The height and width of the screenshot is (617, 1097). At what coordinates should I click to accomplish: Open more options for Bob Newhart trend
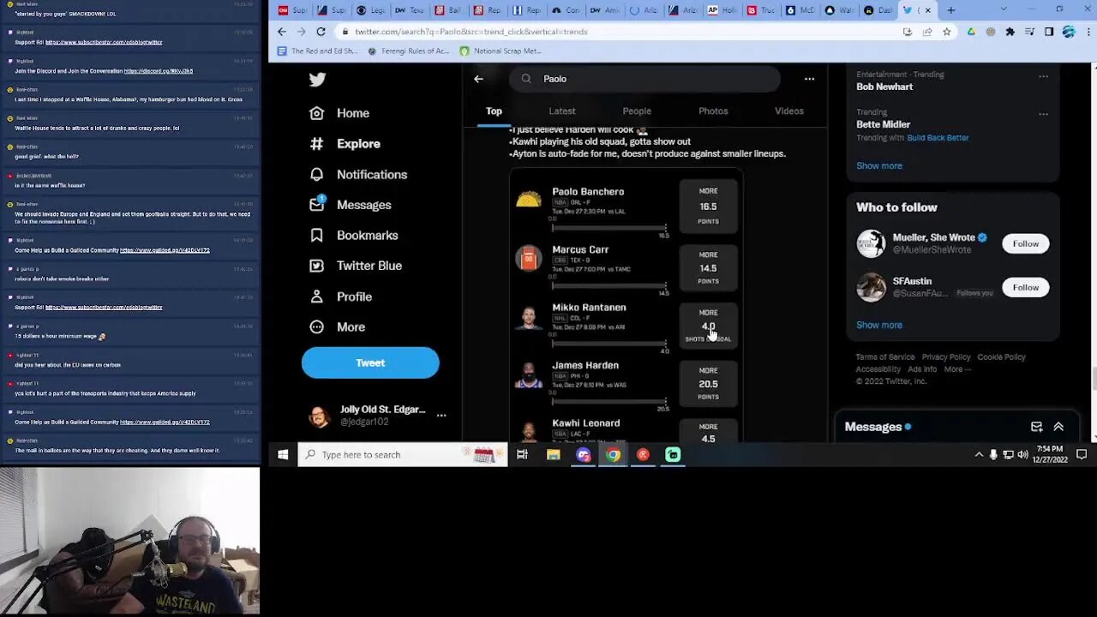(1043, 76)
